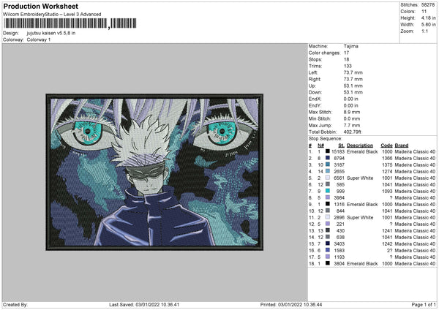Screen dimensions: 439x310
Task: Select 'Emerald Black' in row with 3804
Action: tap(362, 263)
